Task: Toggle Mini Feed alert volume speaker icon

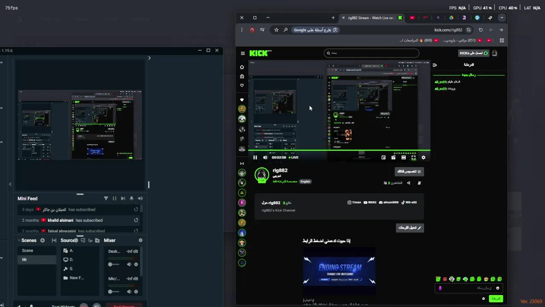Action: [140, 198]
